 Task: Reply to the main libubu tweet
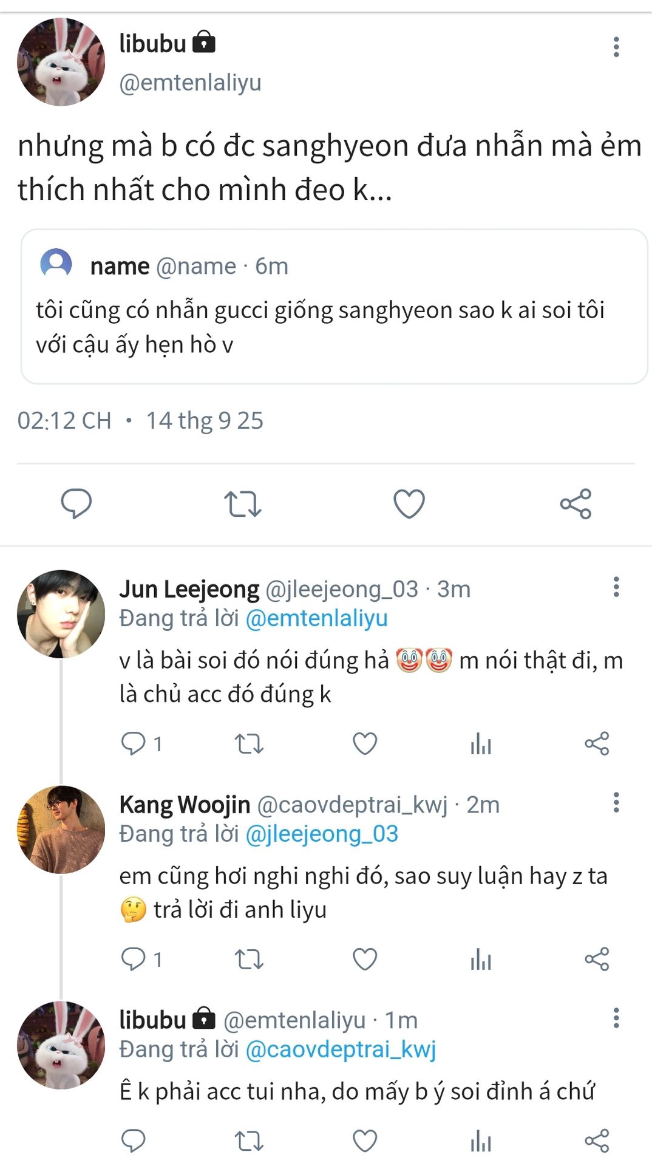click(76, 503)
